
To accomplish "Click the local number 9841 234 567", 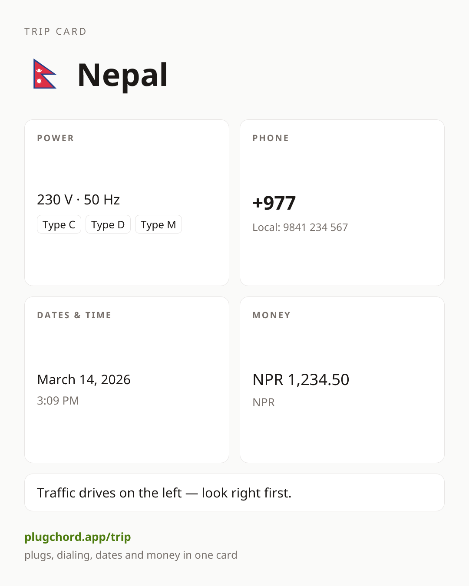I will [x=315, y=227].
